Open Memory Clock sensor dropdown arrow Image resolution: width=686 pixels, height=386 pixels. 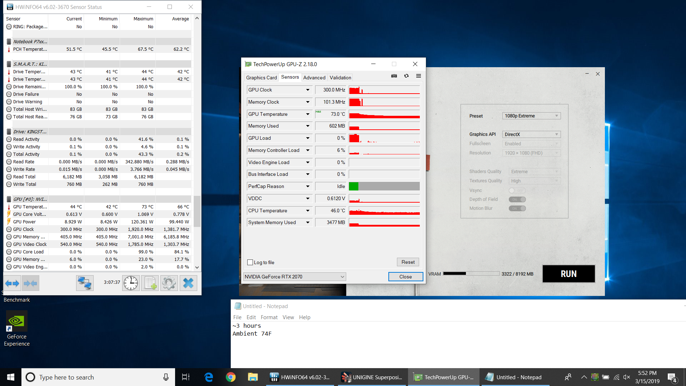(x=308, y=102)
